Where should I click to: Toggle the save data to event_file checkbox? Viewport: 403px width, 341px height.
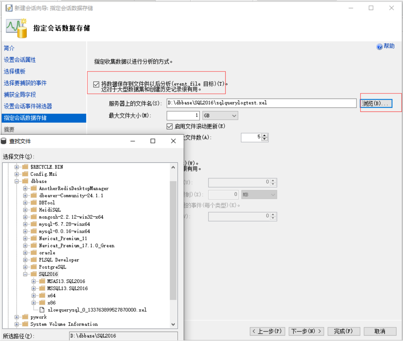(96, 84)
